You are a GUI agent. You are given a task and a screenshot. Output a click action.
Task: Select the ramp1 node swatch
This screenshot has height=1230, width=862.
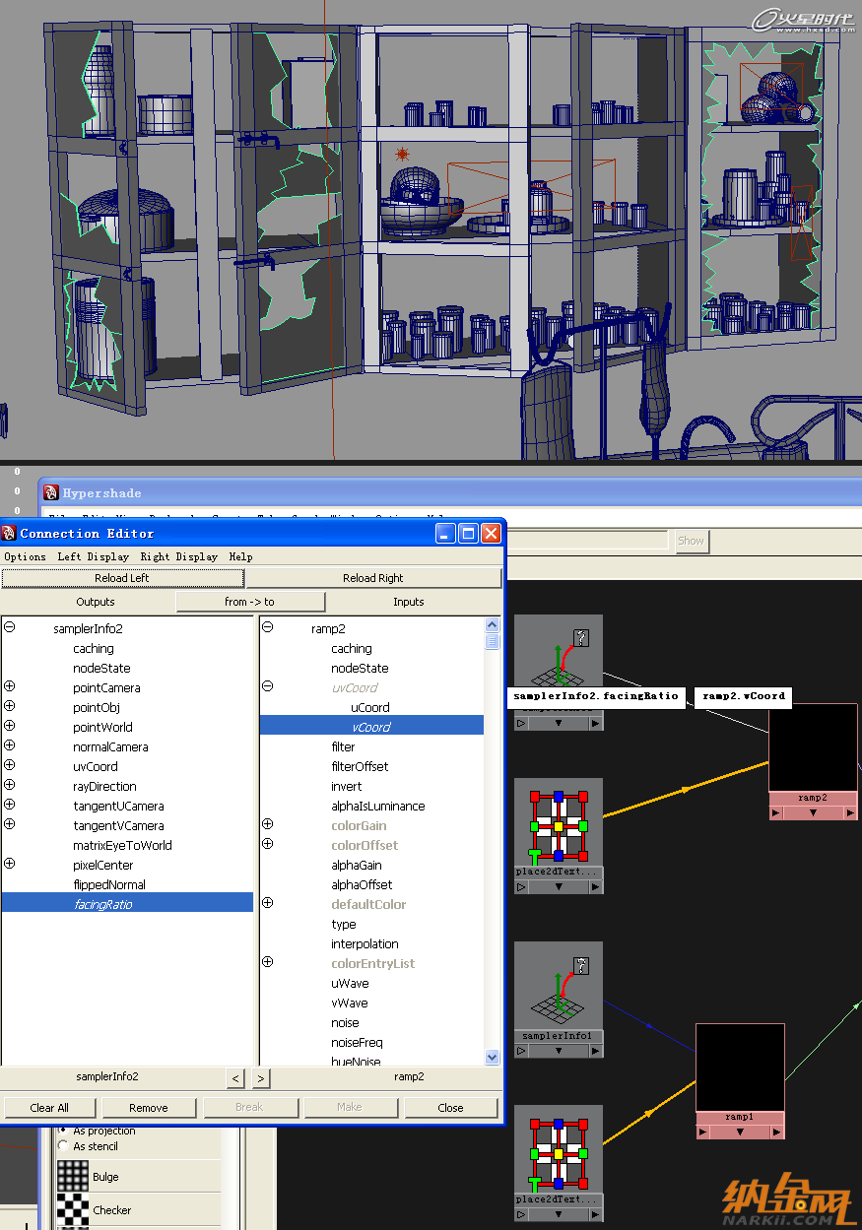740,1068
